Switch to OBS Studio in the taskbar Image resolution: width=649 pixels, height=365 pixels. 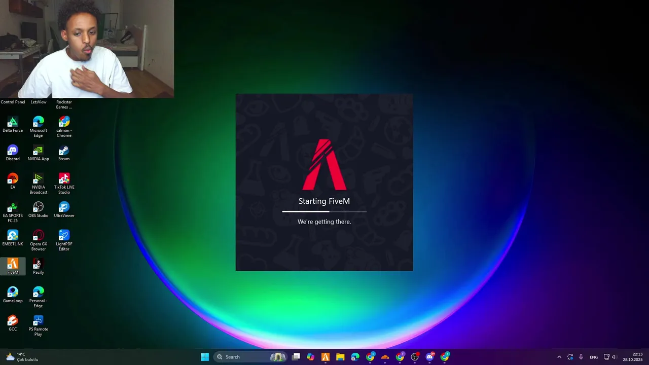pyautogui.click(x=415, y=357)
